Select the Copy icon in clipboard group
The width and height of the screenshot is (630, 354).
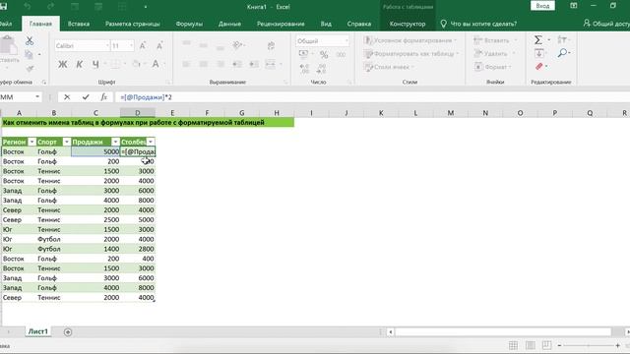click(29, 54)
